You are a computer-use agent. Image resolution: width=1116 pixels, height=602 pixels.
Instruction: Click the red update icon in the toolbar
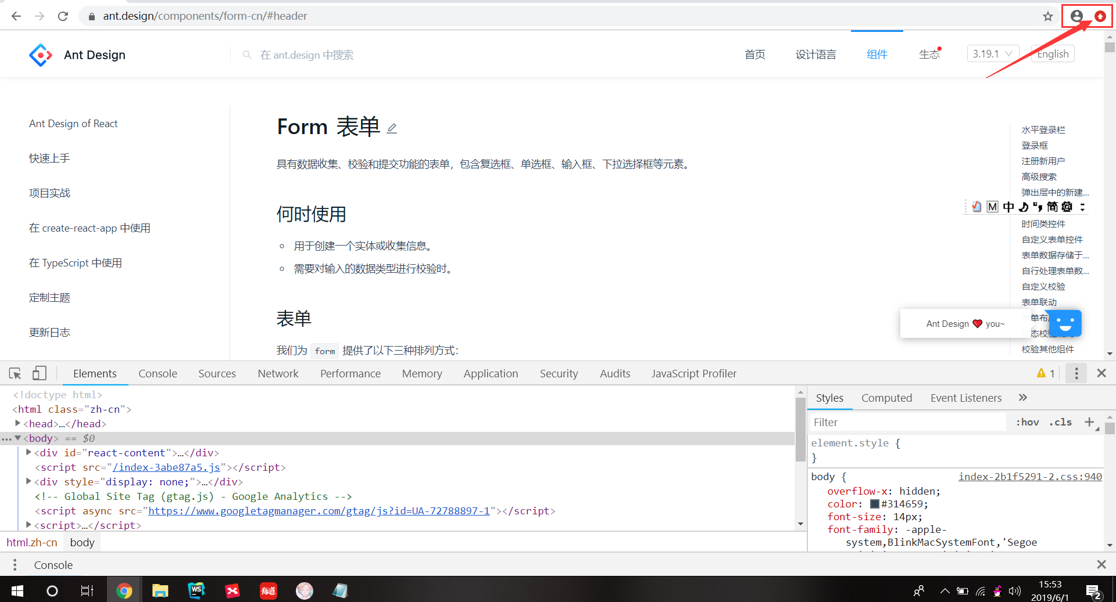[1100, 16]
